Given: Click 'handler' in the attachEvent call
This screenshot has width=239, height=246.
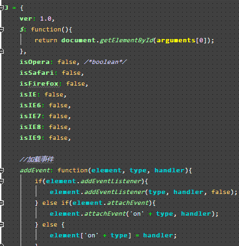Looking at the screenshot, I should [196, 213].
